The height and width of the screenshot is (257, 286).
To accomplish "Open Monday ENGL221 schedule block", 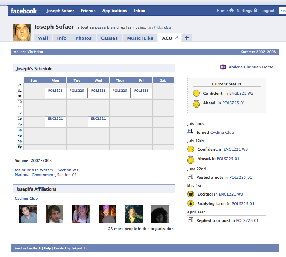I will [x=55, y=121].
